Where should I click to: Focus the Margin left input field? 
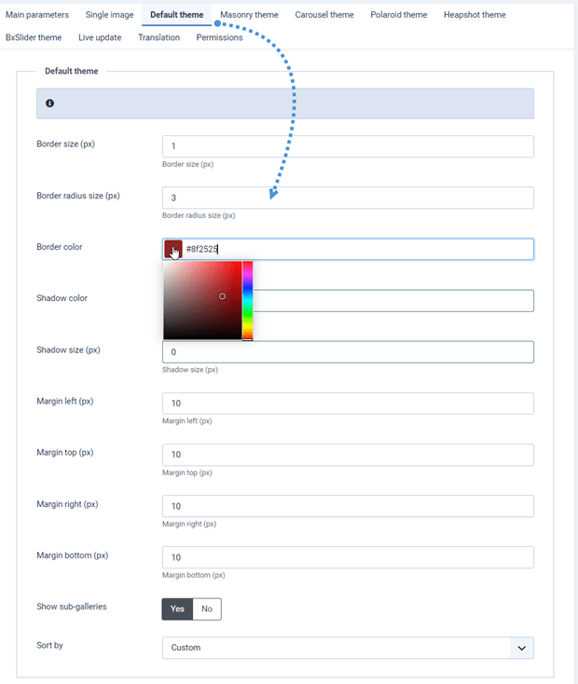coord(348,404)
